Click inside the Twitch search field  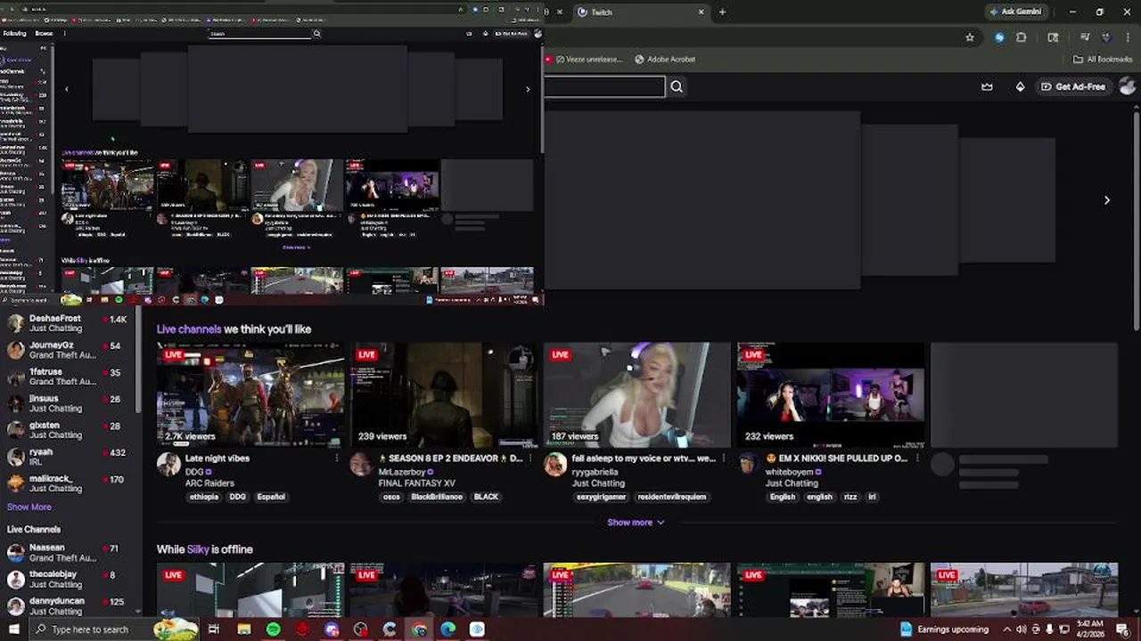(604, 86)
